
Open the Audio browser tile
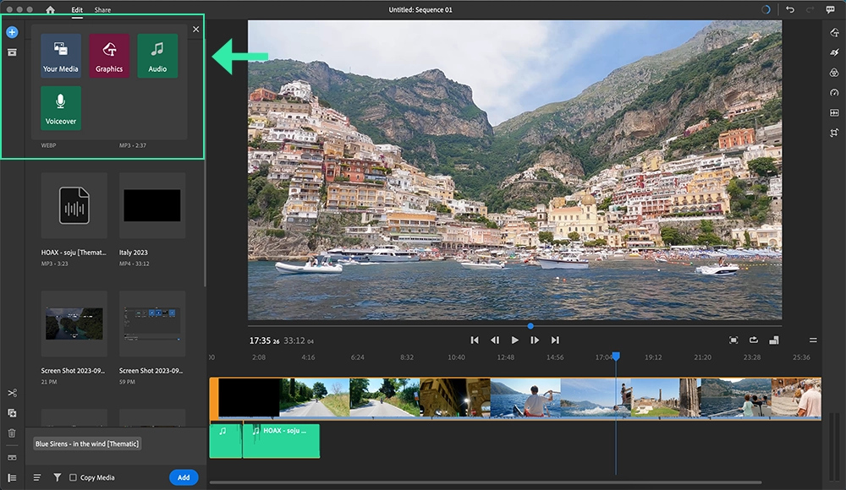(x=157, y=56)
